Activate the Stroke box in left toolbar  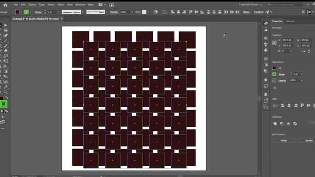3,104
